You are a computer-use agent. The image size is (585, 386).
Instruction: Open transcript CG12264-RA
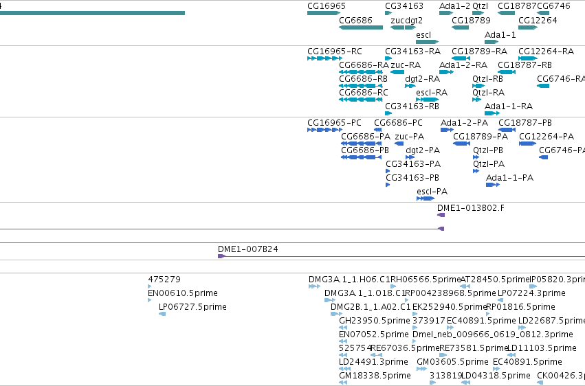point(547,51)
